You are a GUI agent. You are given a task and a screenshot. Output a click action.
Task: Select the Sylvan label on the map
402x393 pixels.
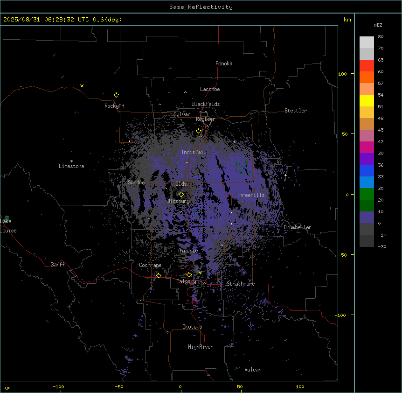[182, 114]
